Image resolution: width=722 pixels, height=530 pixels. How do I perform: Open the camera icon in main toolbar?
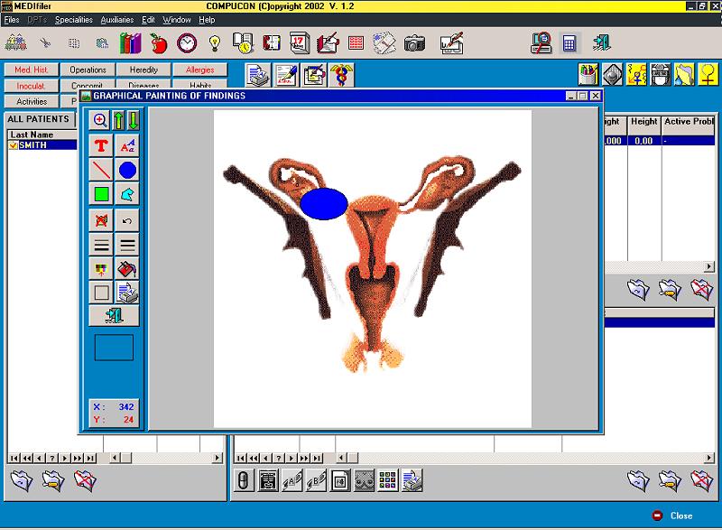tap(414, 43)
